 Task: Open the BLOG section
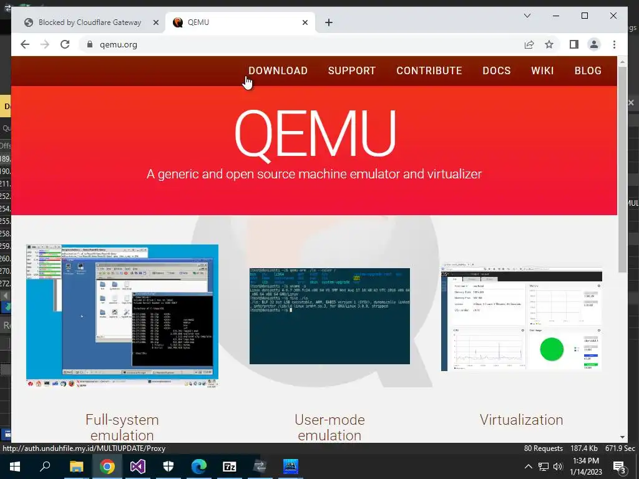click(x=588, y=70)
